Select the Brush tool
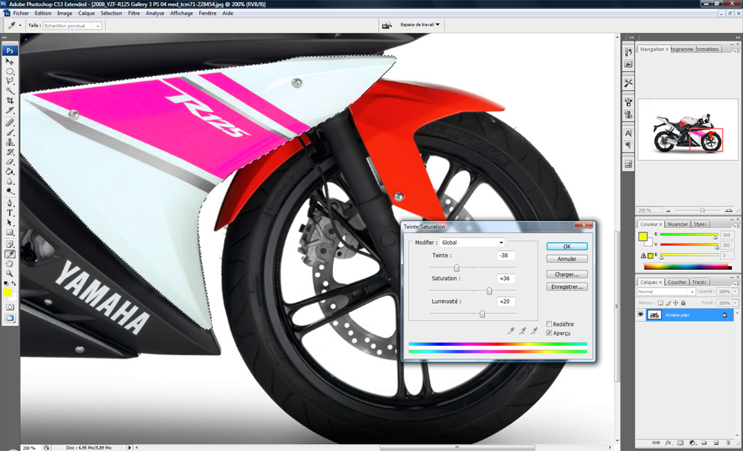Image resolution: width=743 pixels, height=451 pixels. tap(10, 132)
